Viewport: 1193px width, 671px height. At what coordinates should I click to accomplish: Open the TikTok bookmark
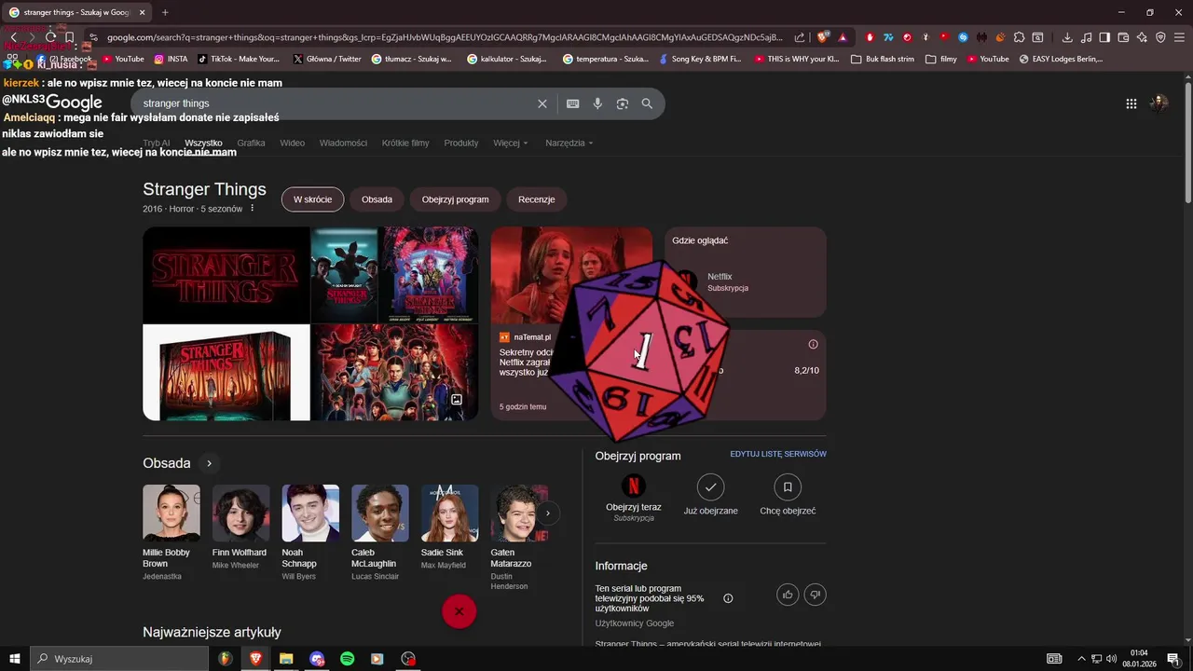(x=239, y=59)
